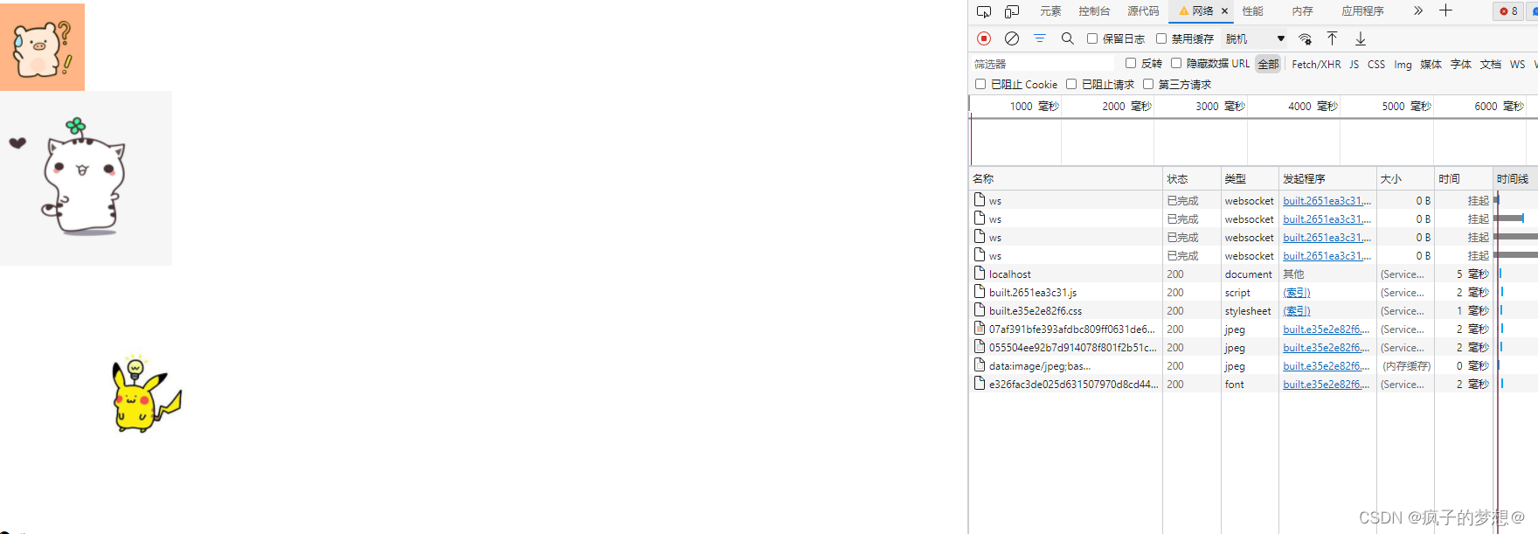The image size is (1538, 534).
Task: Switch to the 性能 tab
Action: tap(1253, 11)
